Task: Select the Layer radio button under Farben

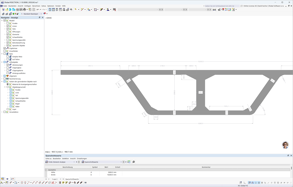Action: click(7, 109)
